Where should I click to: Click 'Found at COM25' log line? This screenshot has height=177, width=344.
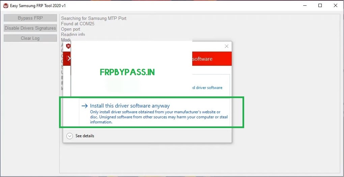78,24
